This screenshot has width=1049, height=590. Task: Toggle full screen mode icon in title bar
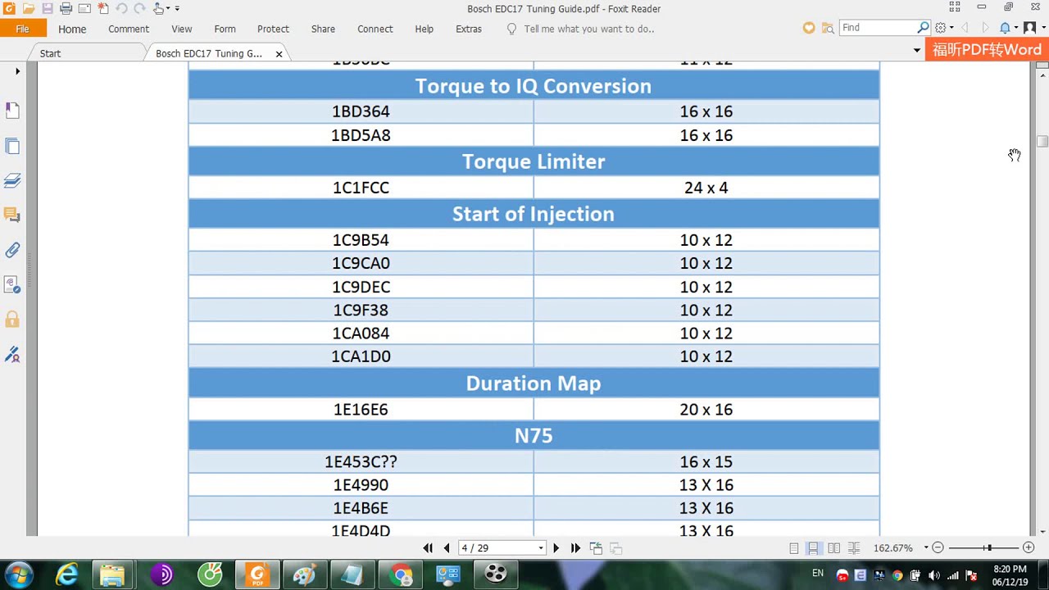point(955,7)
